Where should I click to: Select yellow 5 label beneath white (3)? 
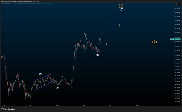86,36
